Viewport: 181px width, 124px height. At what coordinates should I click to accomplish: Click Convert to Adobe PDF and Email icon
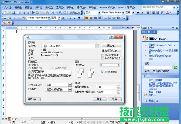tap(9, 23)
